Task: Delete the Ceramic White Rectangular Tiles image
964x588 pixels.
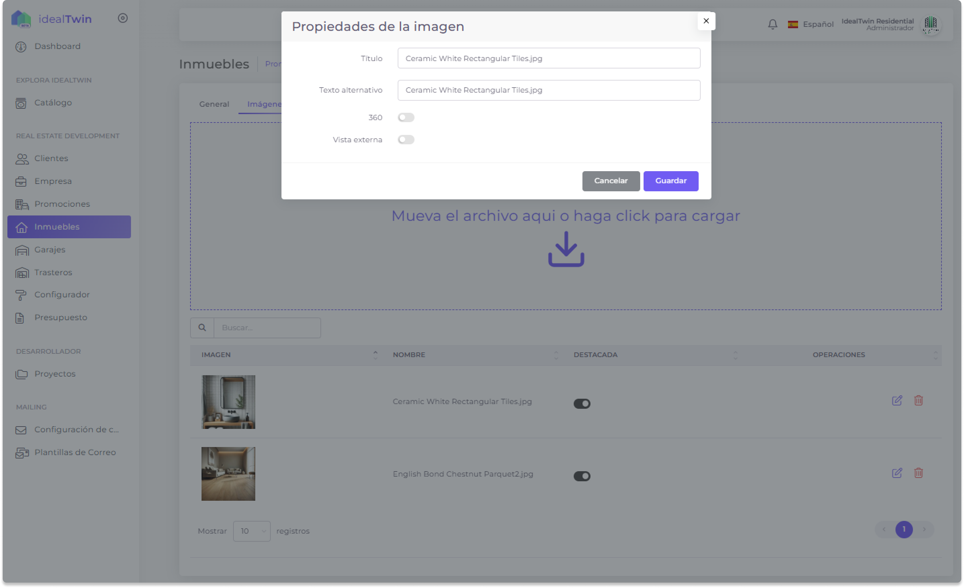Action: pos(919,400)
